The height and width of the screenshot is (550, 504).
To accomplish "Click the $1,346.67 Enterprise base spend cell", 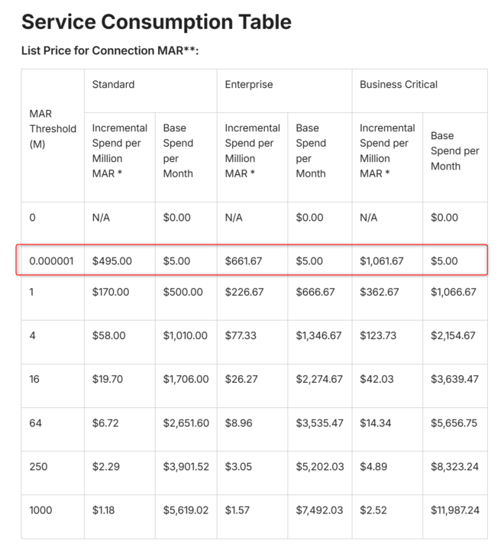I will click(x=318, y=335).
